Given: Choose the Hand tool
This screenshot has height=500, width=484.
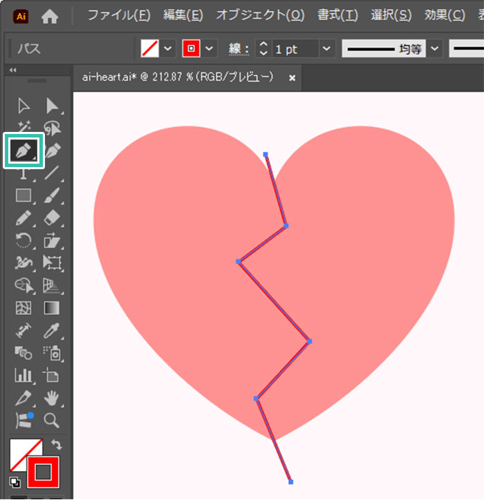Looking at the screenshot, I should pyautogui.click(x=52, y=398).
